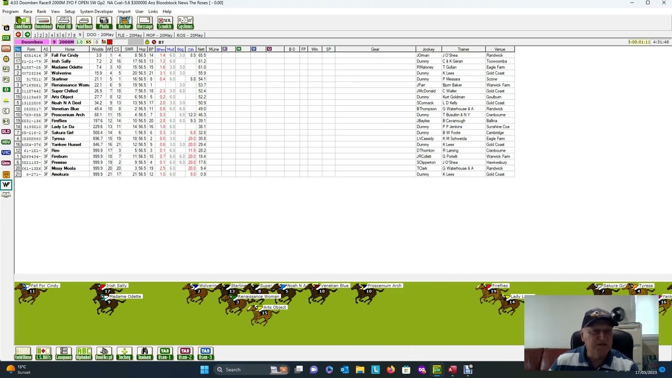The width and height of the screenshot is (672, 378).
Task: Switch to the MOP - 20May tab
Action: (160, 35)
